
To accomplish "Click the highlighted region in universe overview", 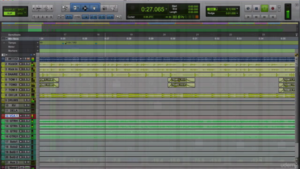I will point(35,28).
